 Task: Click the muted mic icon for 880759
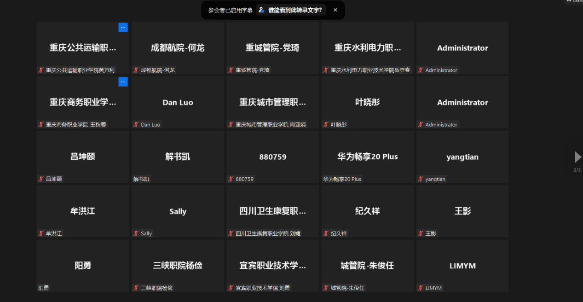[x=231, y=179]
